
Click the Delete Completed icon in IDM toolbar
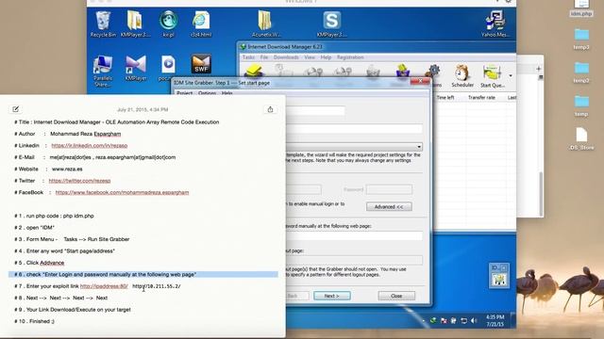(402, 72)
